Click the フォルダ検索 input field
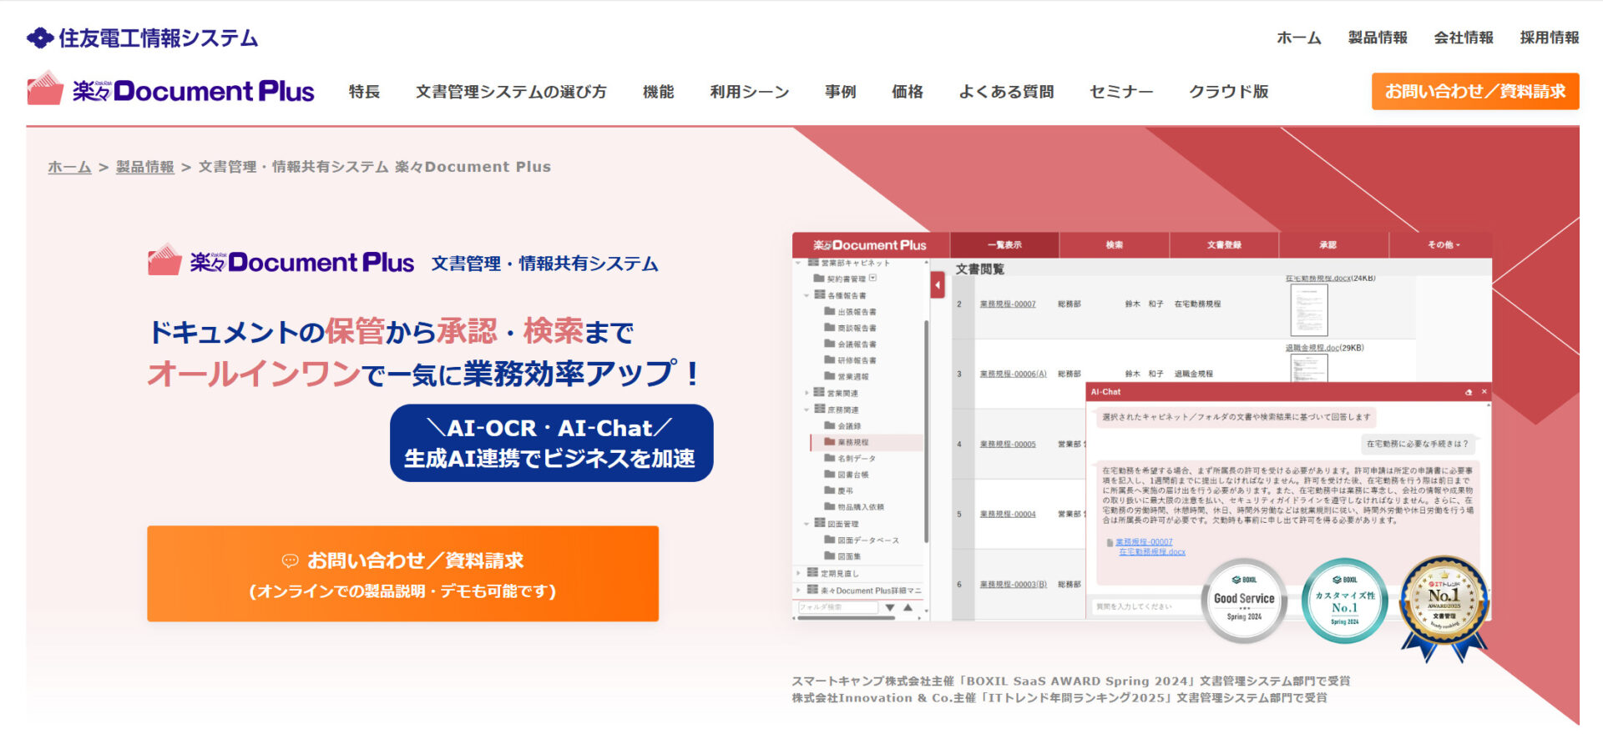Image resolution: width=1603 pixels, height=739 pixels. (837, 607)
